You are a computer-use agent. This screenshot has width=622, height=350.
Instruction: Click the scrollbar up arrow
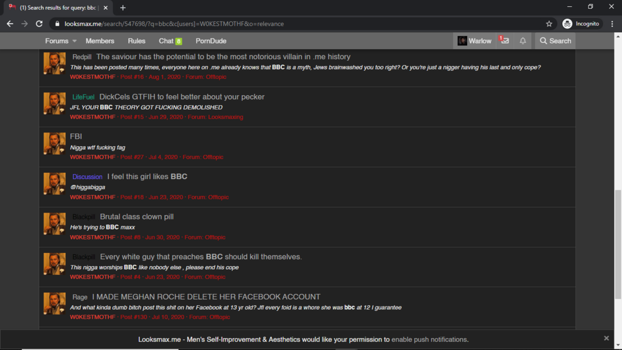[618, 36]
